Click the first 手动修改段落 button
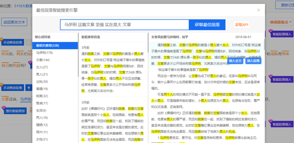Viewport: 294px width, 143px height. point(13,42)
